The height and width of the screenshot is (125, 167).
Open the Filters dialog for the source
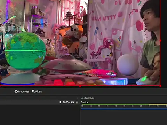(x=37, y=92)
